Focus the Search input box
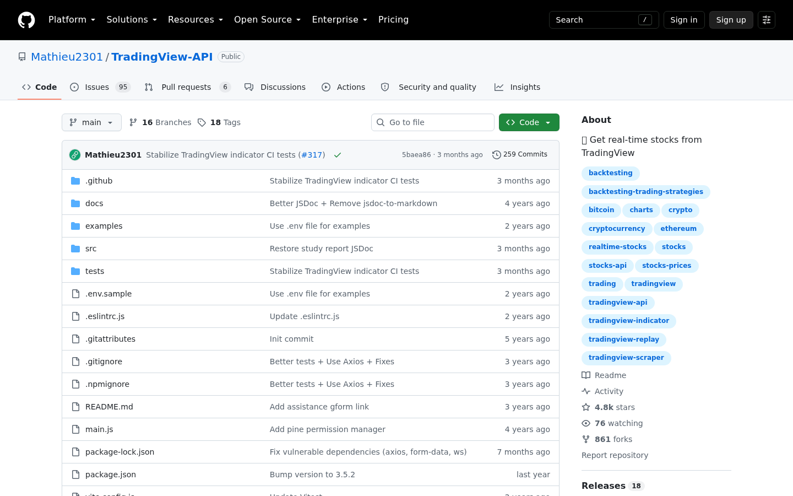 pyautogui.click(x=604, y=20)
